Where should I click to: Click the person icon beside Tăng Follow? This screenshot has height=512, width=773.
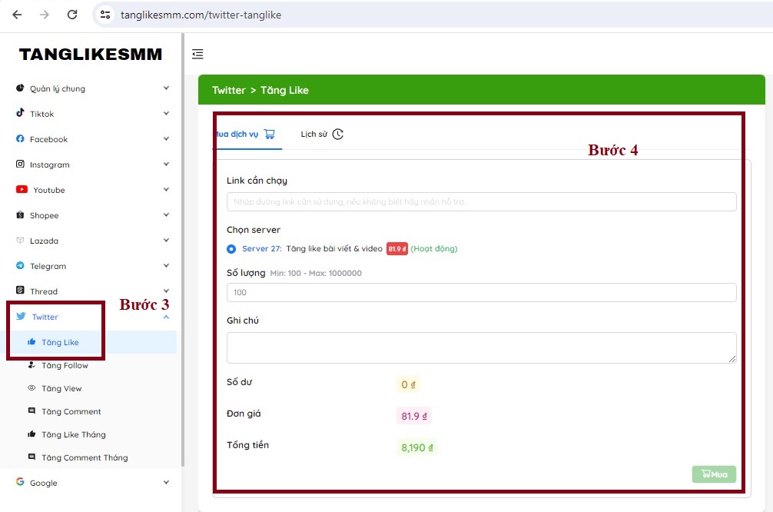coord(32,365)
